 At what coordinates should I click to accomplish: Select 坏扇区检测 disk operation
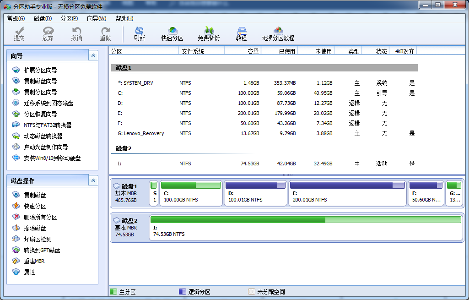38,239
